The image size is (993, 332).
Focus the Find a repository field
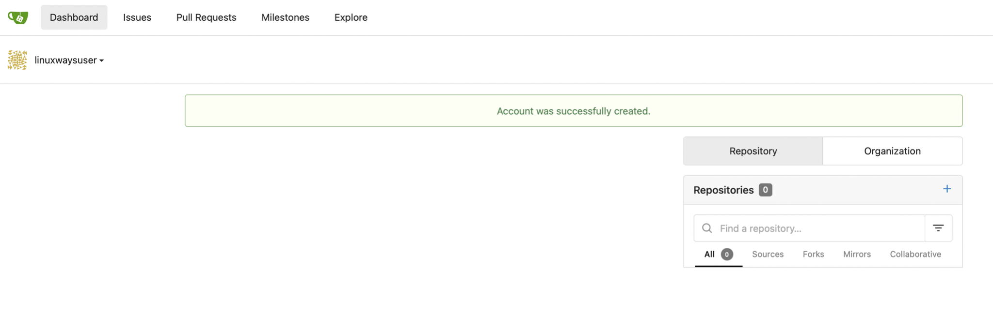coord(809,228)
